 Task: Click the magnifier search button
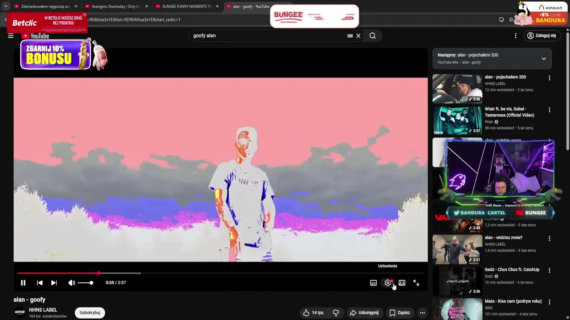373,36
